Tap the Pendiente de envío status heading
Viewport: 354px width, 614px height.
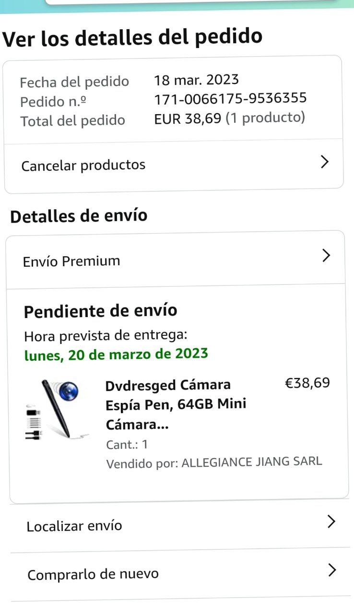tap(101, 311)
